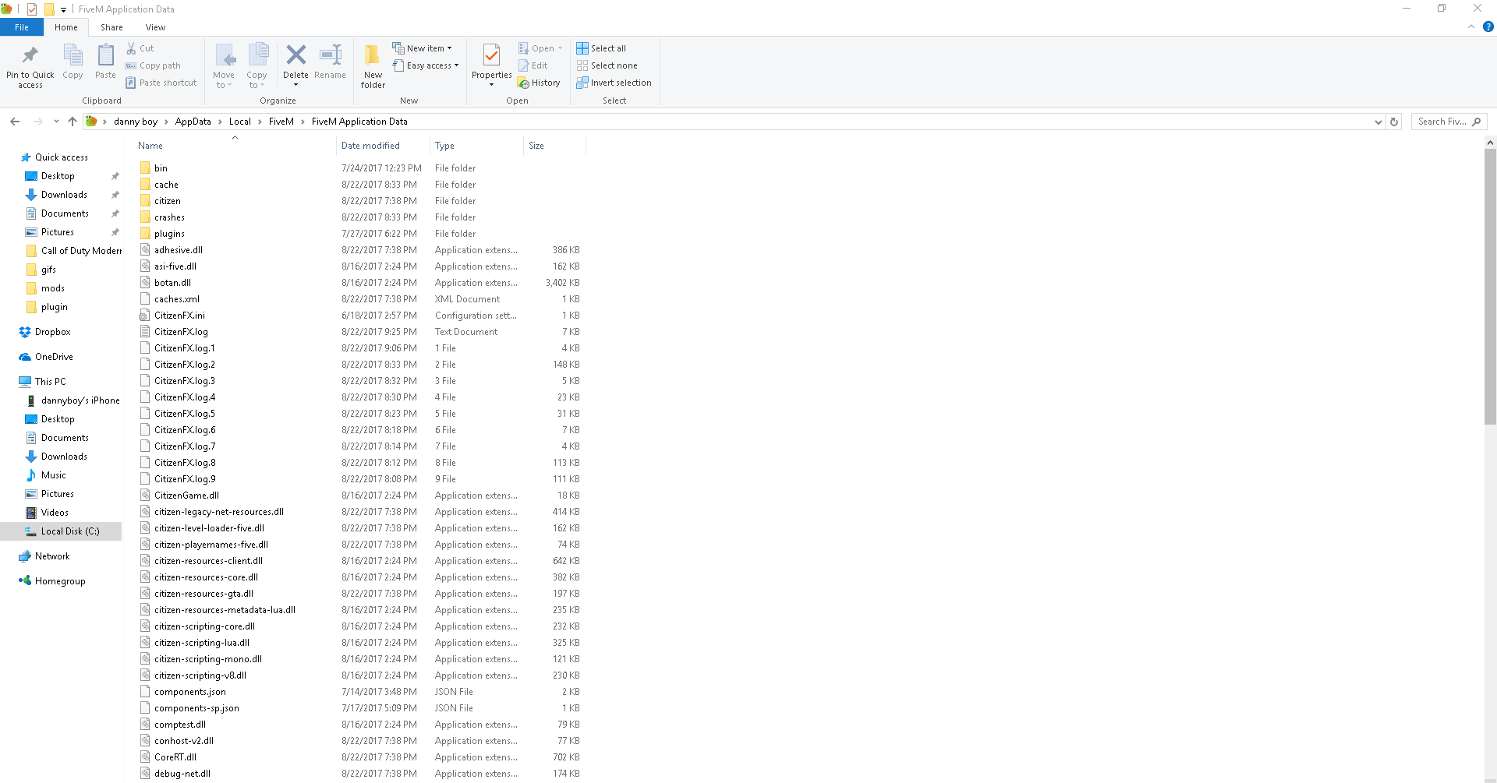Viewport: 1497px width, 783px height.
Task: Sort files by Name column
Action: coord(235,146)
